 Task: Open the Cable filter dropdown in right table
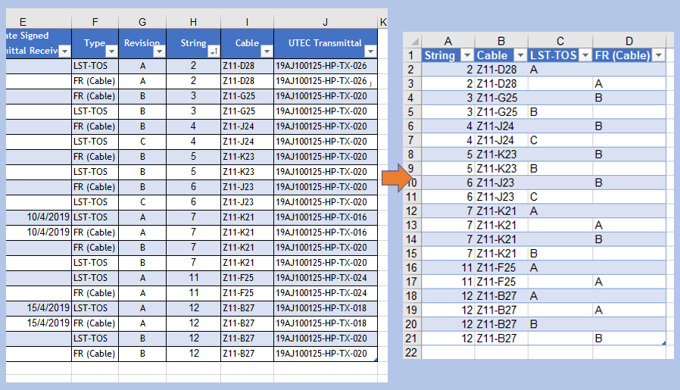[520, 55]
